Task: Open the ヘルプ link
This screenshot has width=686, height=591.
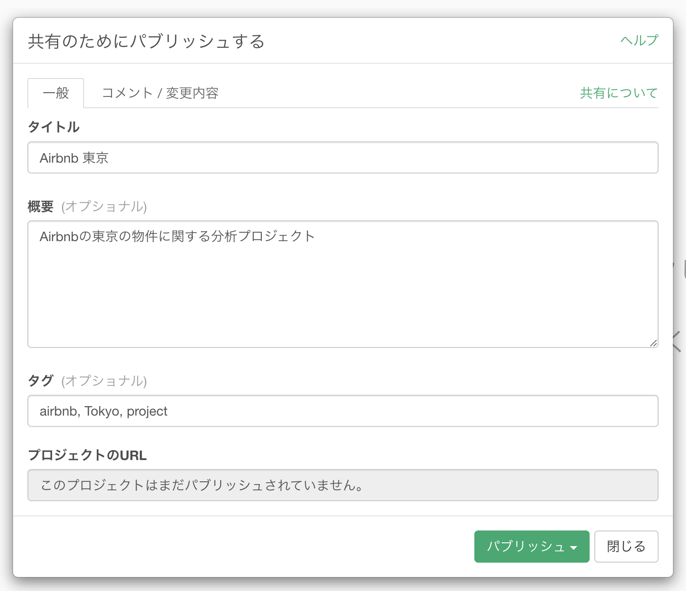Action: click(x=639, y=41)
